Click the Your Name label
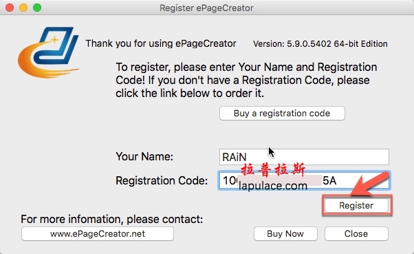 pyautogui.click(x=144, y=156)
